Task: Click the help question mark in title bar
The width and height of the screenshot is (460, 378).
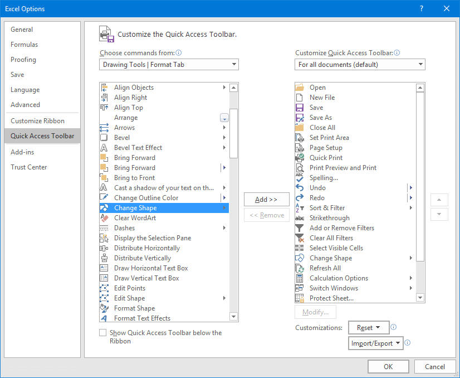Action: [x=422, y=8]
